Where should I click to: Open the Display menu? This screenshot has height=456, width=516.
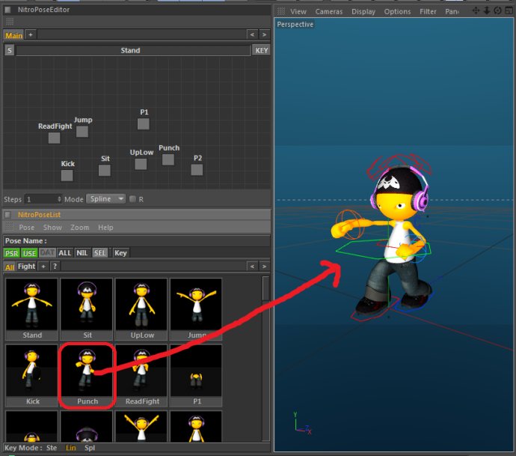[363, 11]
